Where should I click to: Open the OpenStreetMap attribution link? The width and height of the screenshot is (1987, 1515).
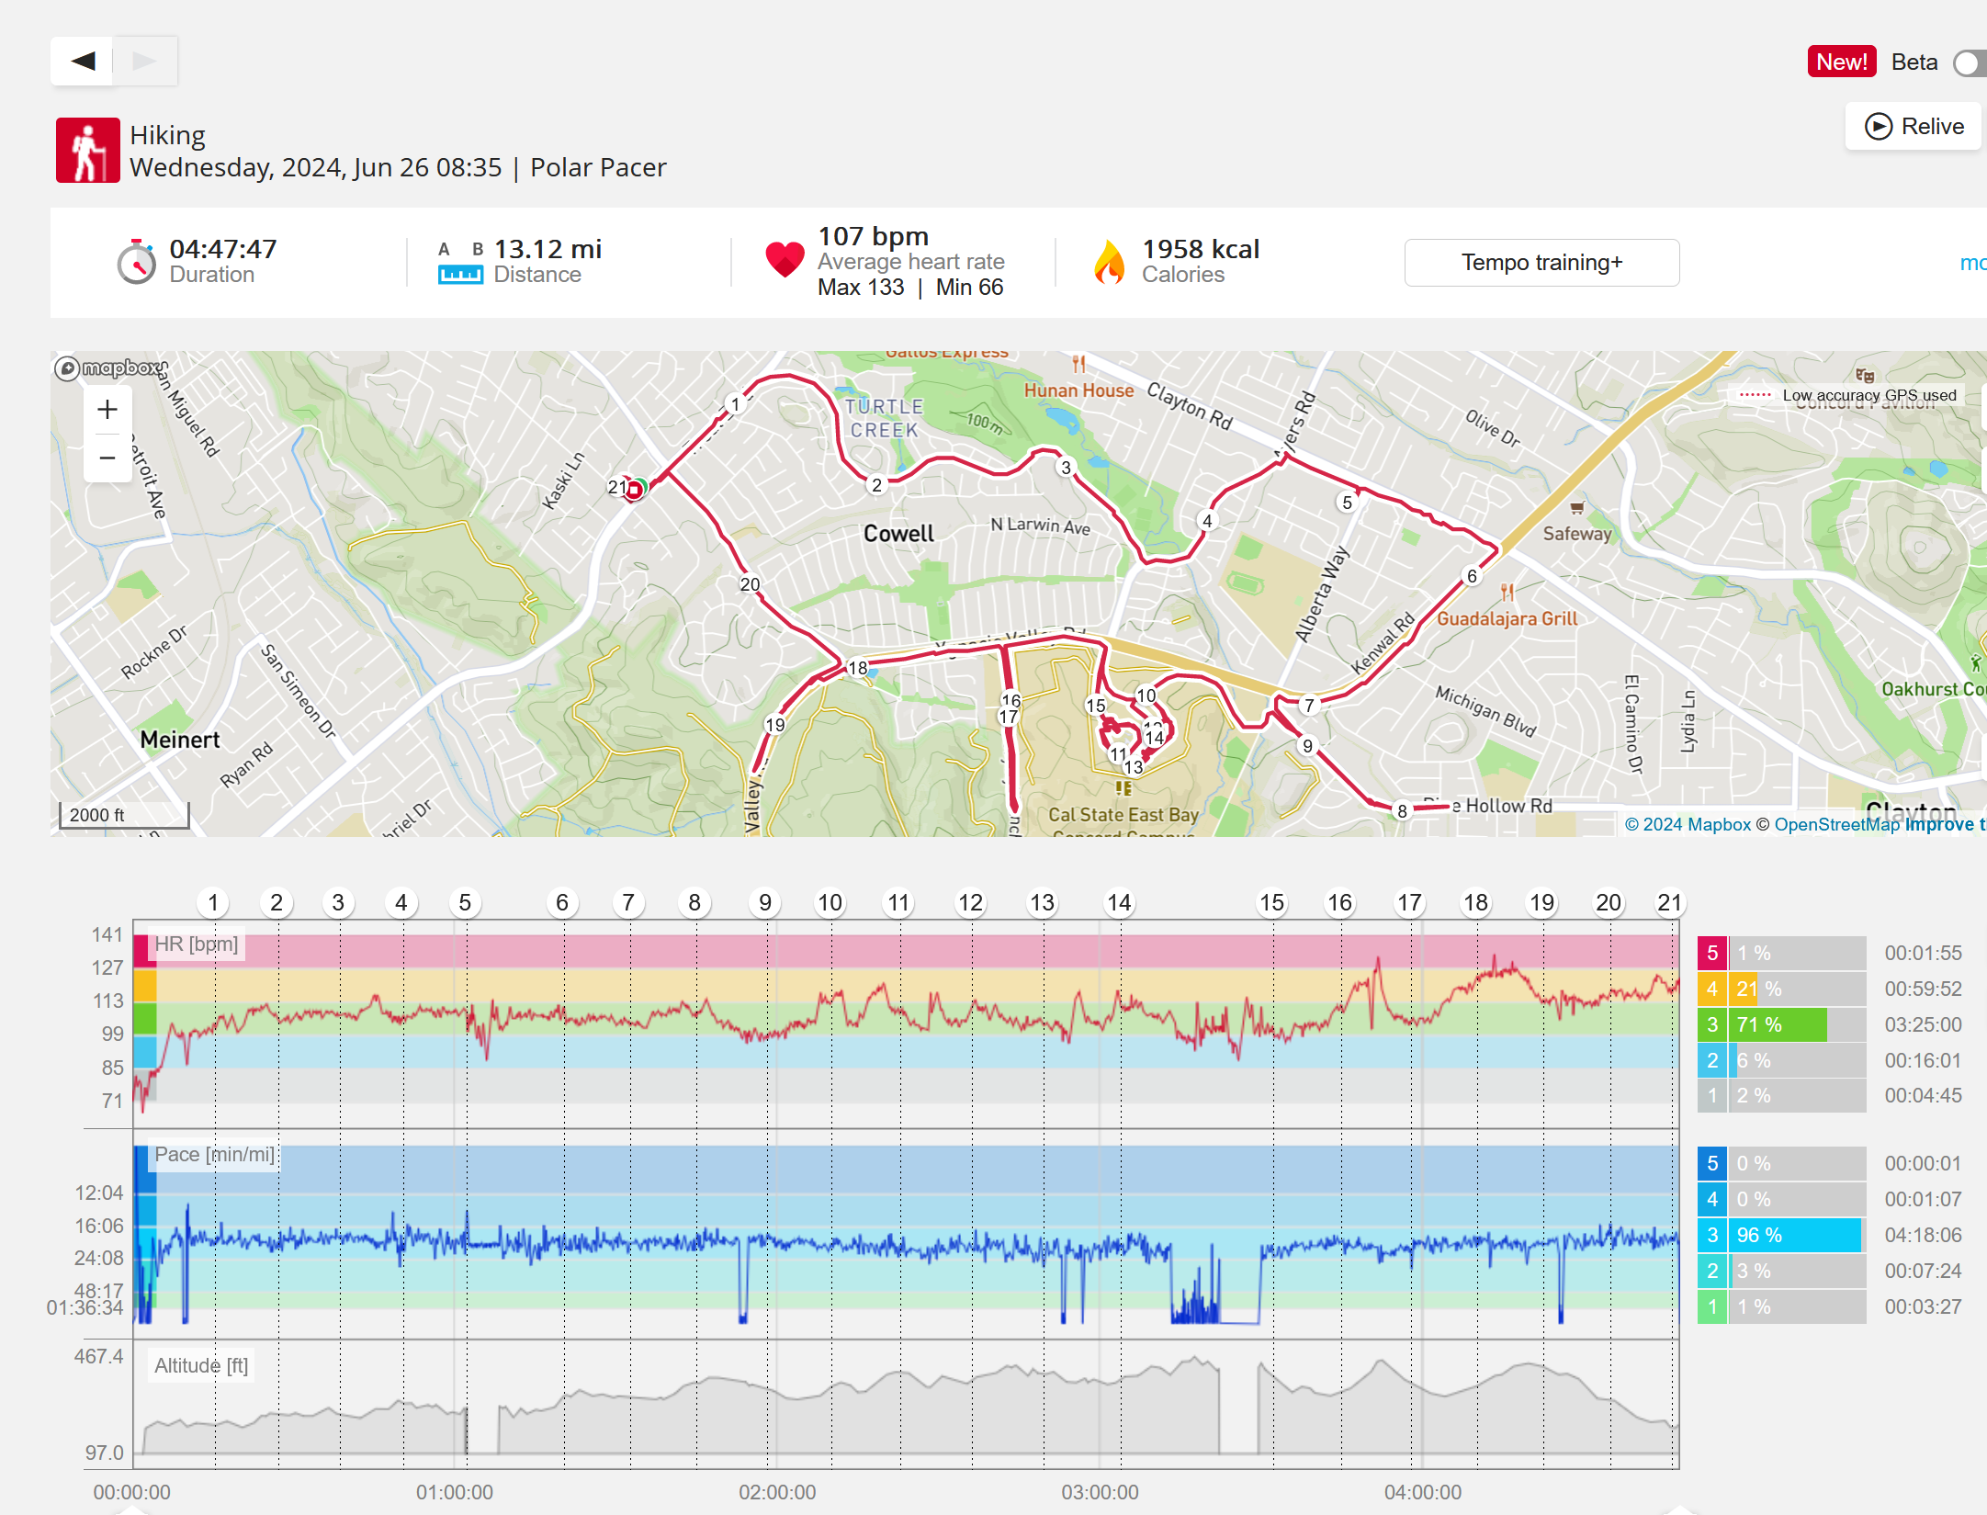pyautogui.click(x=1835, y=824)
